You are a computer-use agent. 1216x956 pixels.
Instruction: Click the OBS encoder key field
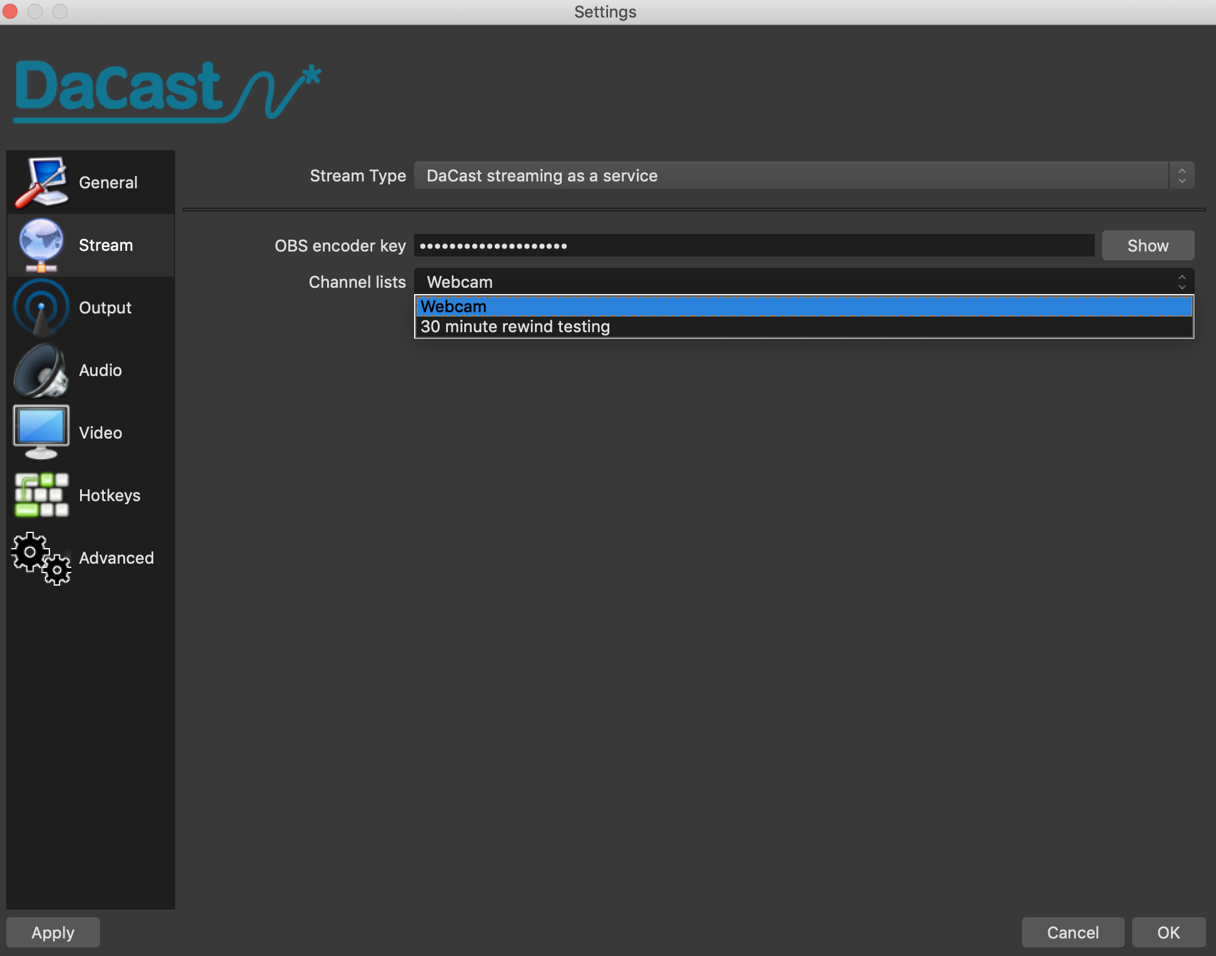click(751, 245)
